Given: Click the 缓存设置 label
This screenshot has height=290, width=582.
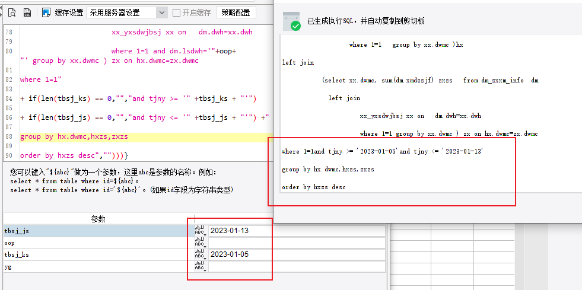Looking at the screenshot, I should click(69, 12).
